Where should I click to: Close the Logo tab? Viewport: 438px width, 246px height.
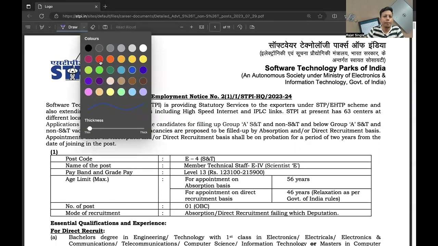[x=96, y=6]
